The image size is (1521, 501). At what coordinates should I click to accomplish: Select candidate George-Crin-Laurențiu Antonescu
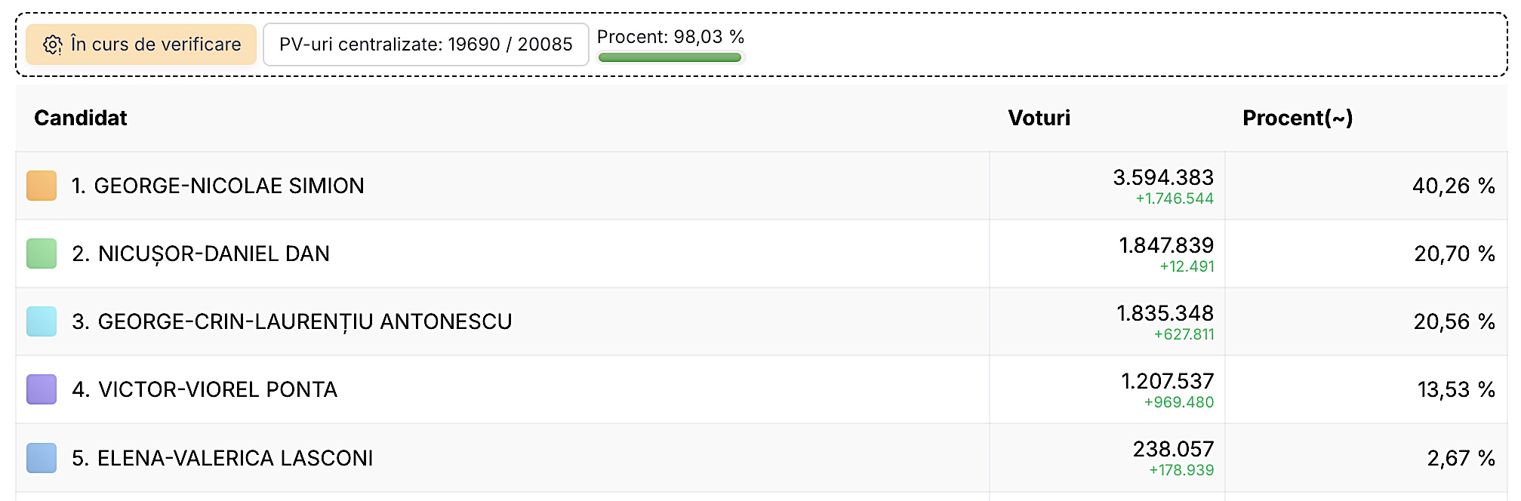click(291, 321)
